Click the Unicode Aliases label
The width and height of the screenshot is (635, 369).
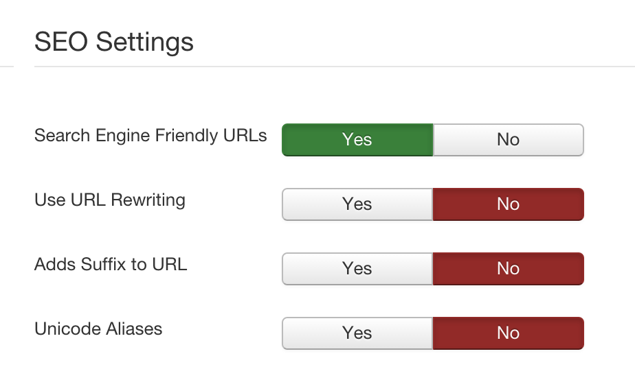tap(98, 329)
